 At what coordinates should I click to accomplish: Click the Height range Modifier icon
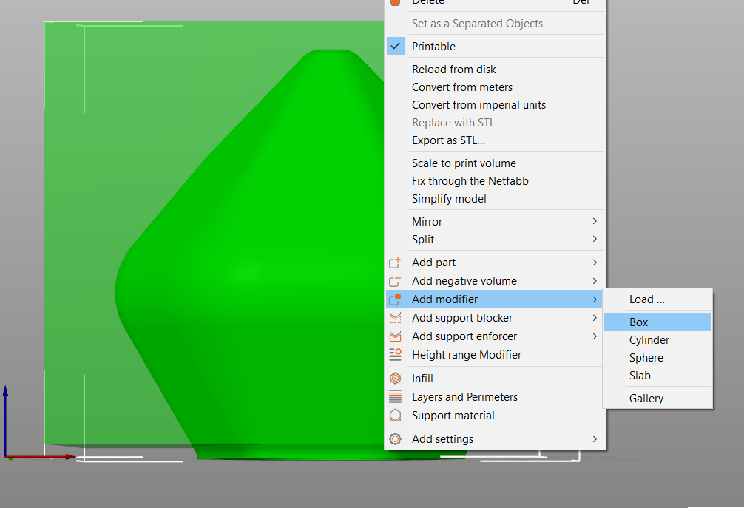tap(395, 354)
